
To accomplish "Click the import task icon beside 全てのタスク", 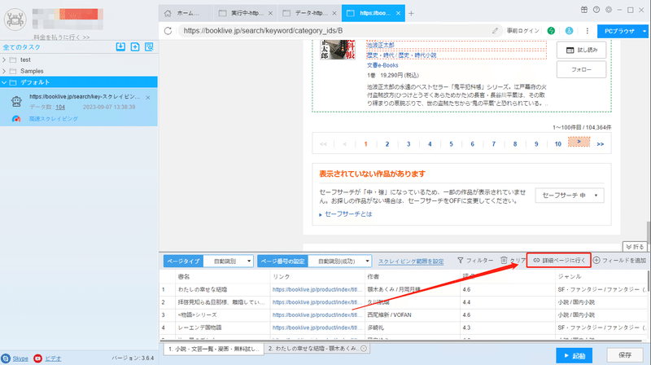I will (120, 46).
